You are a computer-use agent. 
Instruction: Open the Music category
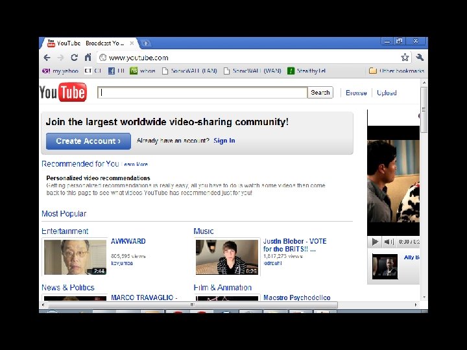pos(204,231)
